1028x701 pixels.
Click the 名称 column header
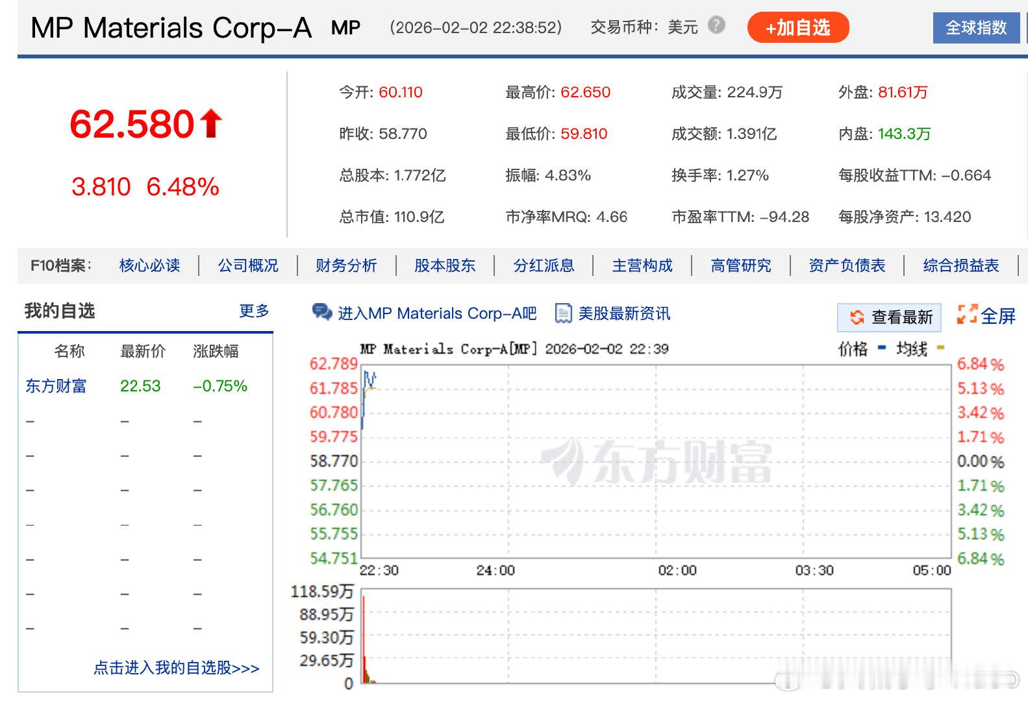pyautogui.click(x=69, y=351)
